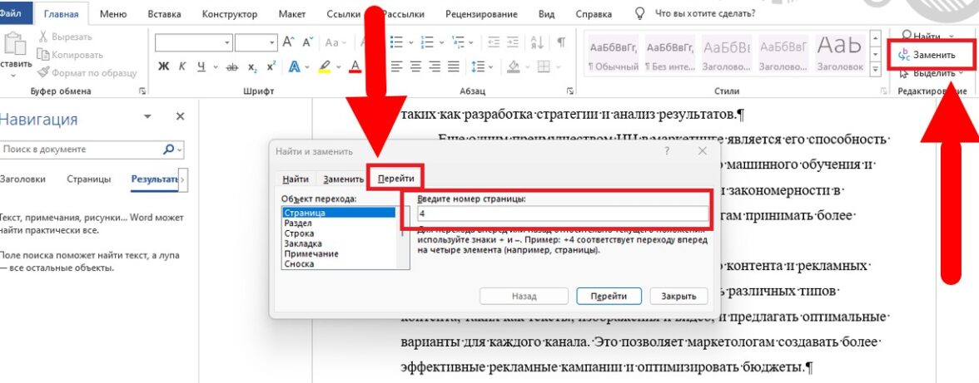
Task: Decrease font size with the smaller A icon
Action: 307,42
